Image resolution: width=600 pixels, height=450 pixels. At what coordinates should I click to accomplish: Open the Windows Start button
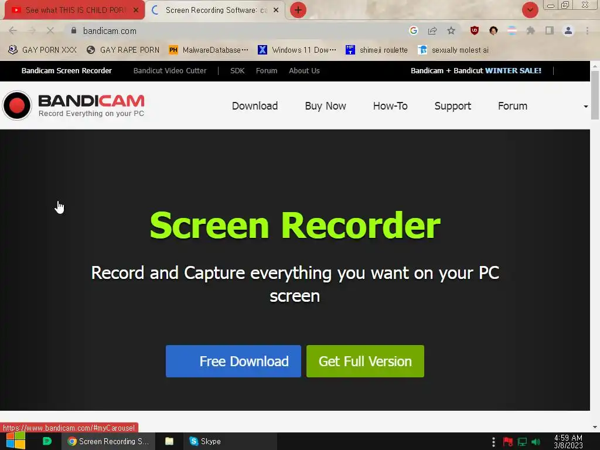(x=16, y=441)
